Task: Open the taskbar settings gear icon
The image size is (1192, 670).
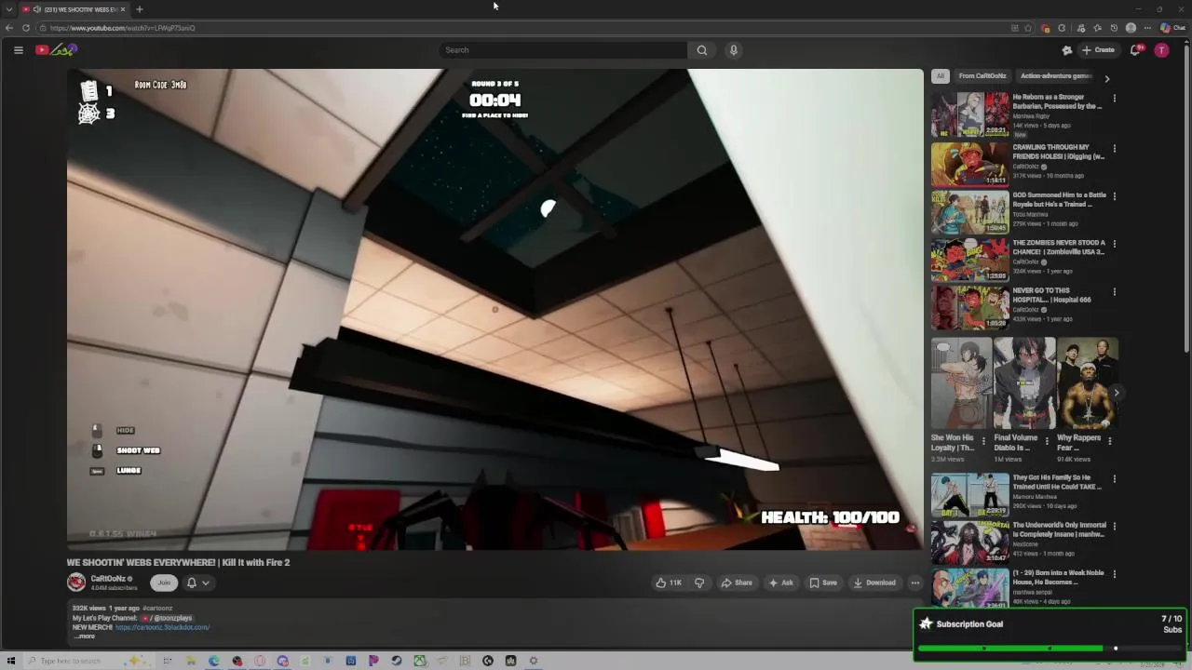Action: (534, 661)
